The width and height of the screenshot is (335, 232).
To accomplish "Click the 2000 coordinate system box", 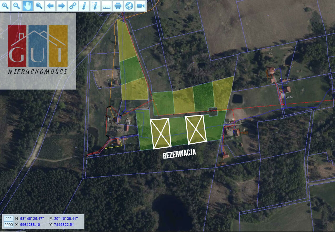I will (x=8, y=225).
